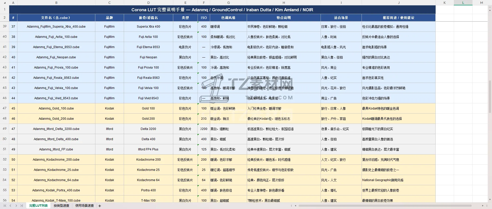Go to previous sheet using arrow

tap(11, 206)
